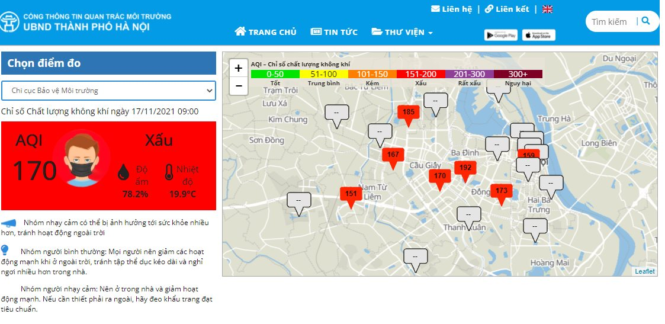This screenshot has height=324, width=665.
Task: Click the search magnifier icon
Action: point(646,21)
